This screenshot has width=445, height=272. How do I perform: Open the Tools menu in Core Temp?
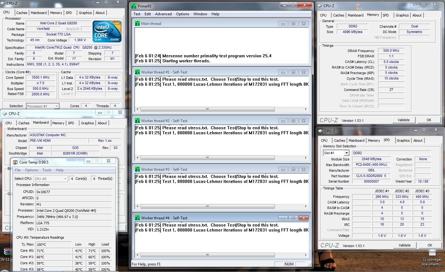point(47,170)
